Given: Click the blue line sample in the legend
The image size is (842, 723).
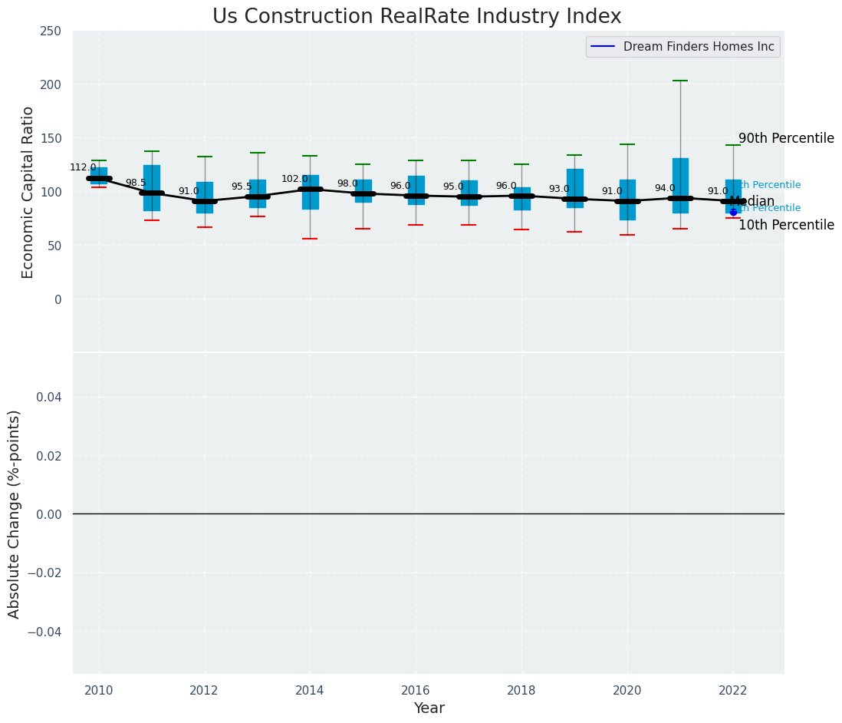Looking at the screenshot, I should click(604, 47).
